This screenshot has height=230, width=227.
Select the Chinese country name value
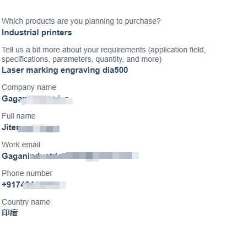(10, 213)
